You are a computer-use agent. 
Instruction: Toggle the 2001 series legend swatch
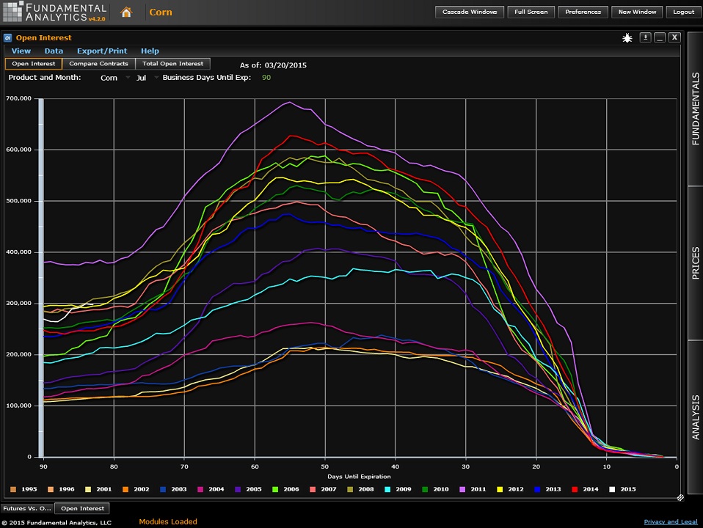[88, 489]
